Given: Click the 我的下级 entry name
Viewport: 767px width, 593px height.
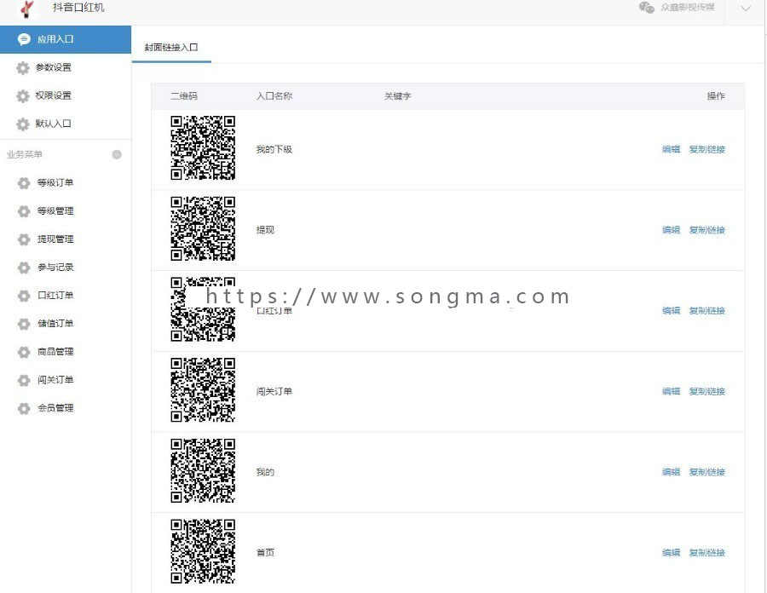Looking at the screenshot, I should tap(274, 149).
